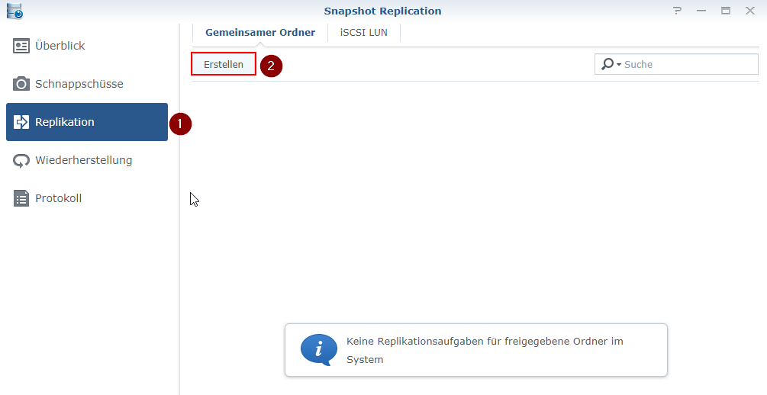Focus the Suche search field
The width and height of the screenshot is (767, 395).
687,65
